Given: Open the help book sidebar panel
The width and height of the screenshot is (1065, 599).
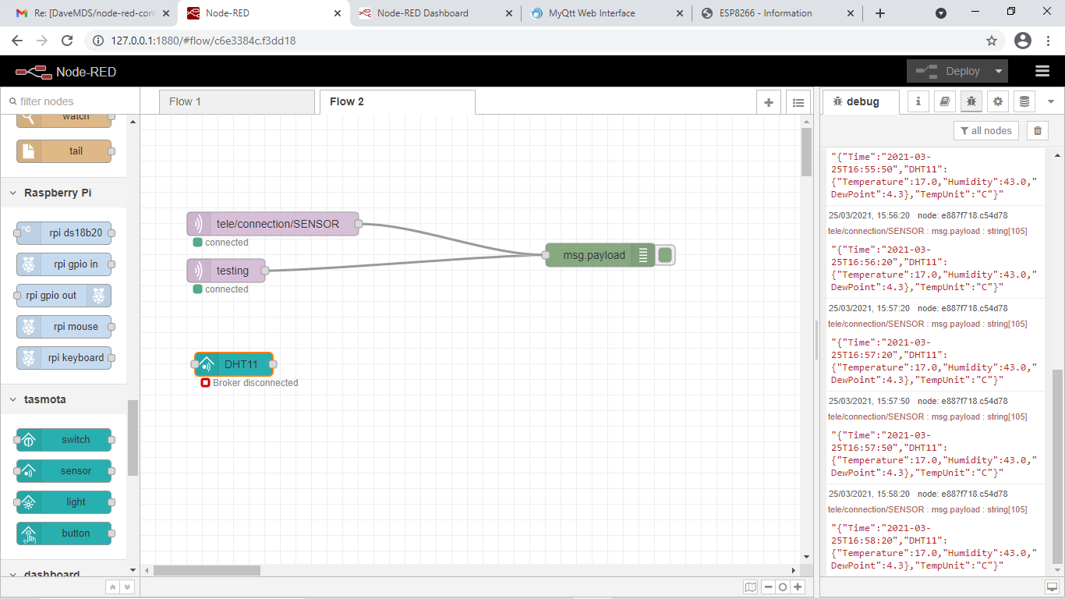Looking at the screenshot, I should pyautogui.click(x=944, y=101).
